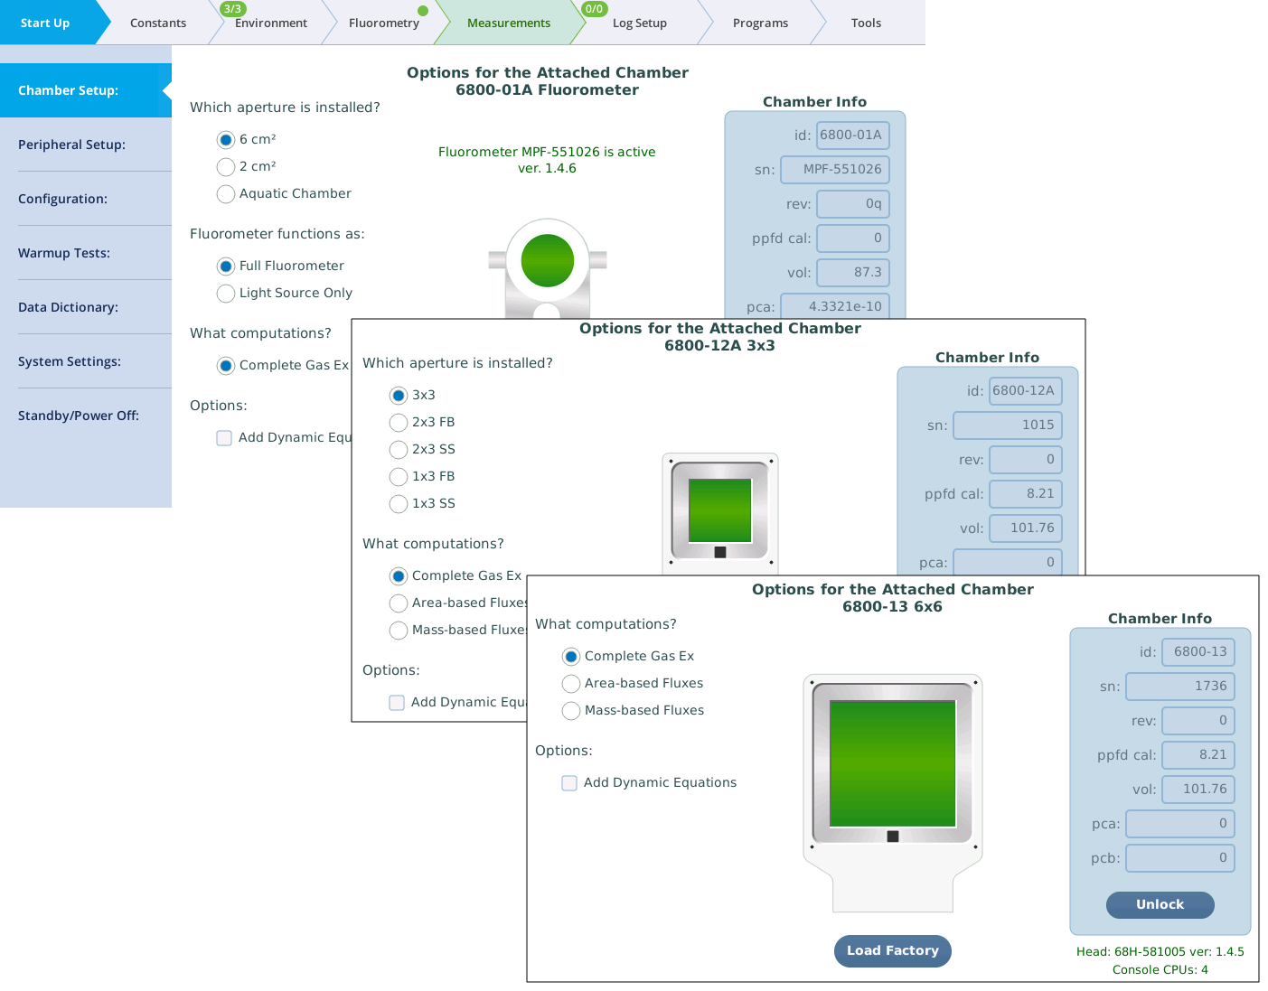
Task: Choose the Aquatic Chamber option
Action: (226, 194)
